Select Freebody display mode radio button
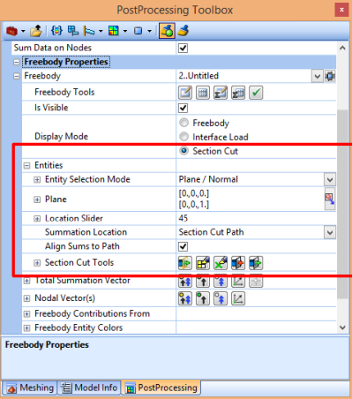Screen dimensions: 352x399 [x=183, y=123]
